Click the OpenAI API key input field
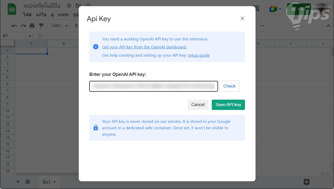 pyautogui.click(x=153, y=86)
